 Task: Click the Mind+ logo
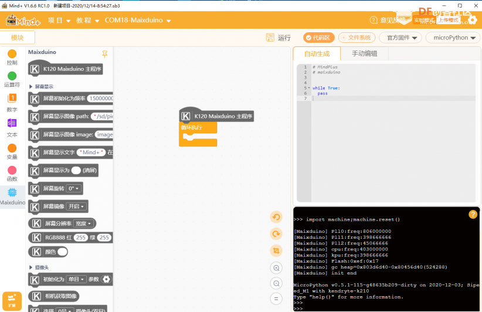23,21
